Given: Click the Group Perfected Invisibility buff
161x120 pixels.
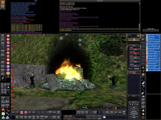Looking at the screenshot, I should pyautogui.click(x=153, y=70).
